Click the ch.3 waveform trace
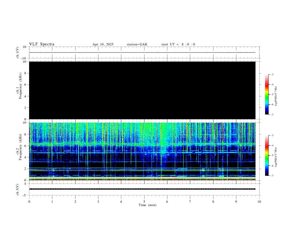The width and height of the screenshot is (292, 226). click(142, 189)
